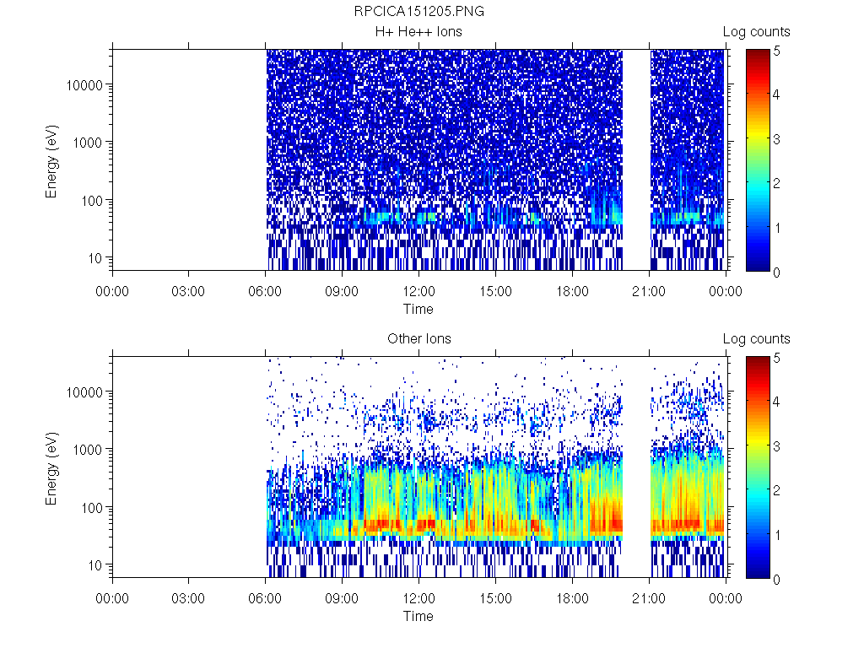Select the 10 energy tick of Other Ions plot
The width and height of the screenshot is (864, 648).
(x=94, y=564)
